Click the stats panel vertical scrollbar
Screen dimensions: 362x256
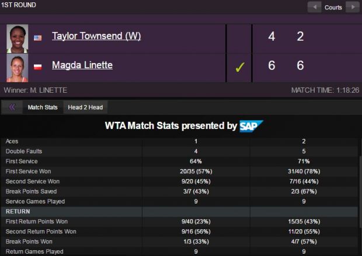360,191
